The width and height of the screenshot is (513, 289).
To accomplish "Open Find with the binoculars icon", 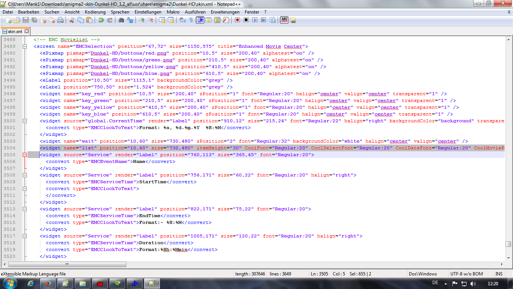I will (x=121, y=20).
